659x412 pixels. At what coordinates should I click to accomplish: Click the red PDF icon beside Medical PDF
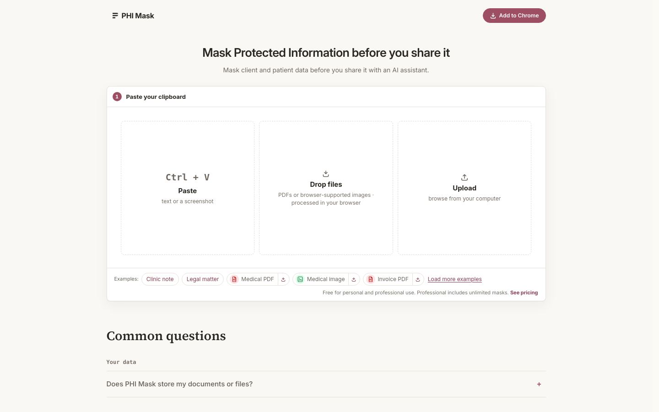[x=234, y=279]
